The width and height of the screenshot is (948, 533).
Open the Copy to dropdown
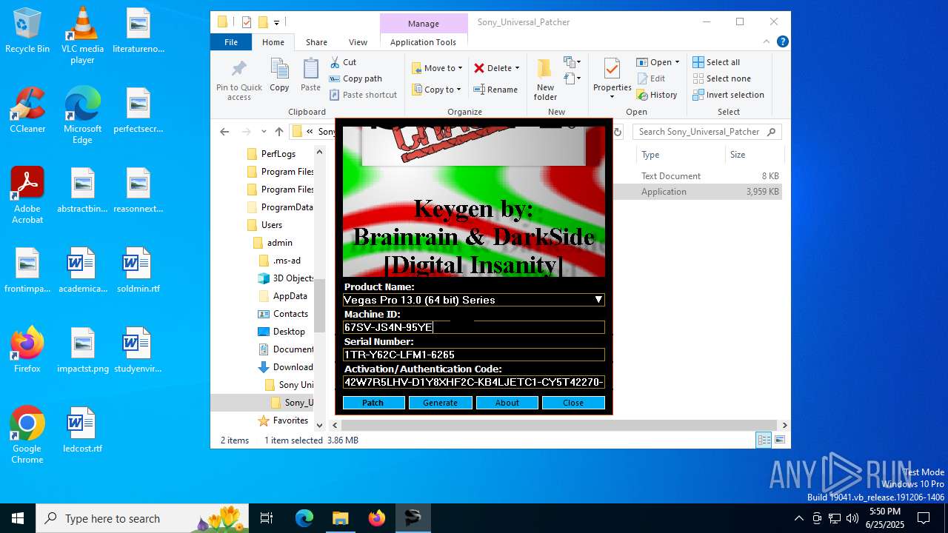point(437,90)
